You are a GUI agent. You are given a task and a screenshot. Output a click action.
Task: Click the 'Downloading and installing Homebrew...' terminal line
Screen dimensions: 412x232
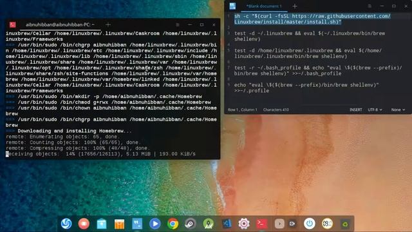pos(75,131)
